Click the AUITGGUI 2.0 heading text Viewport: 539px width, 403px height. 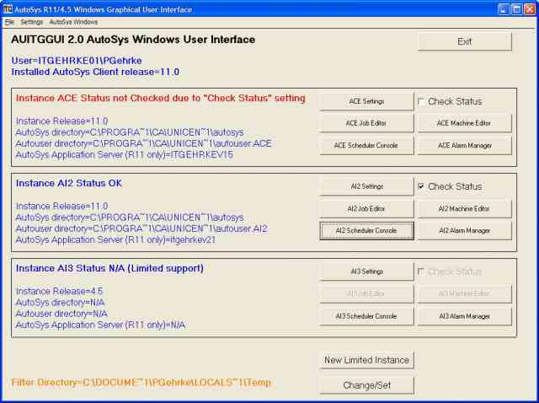[x=133, y=40]
